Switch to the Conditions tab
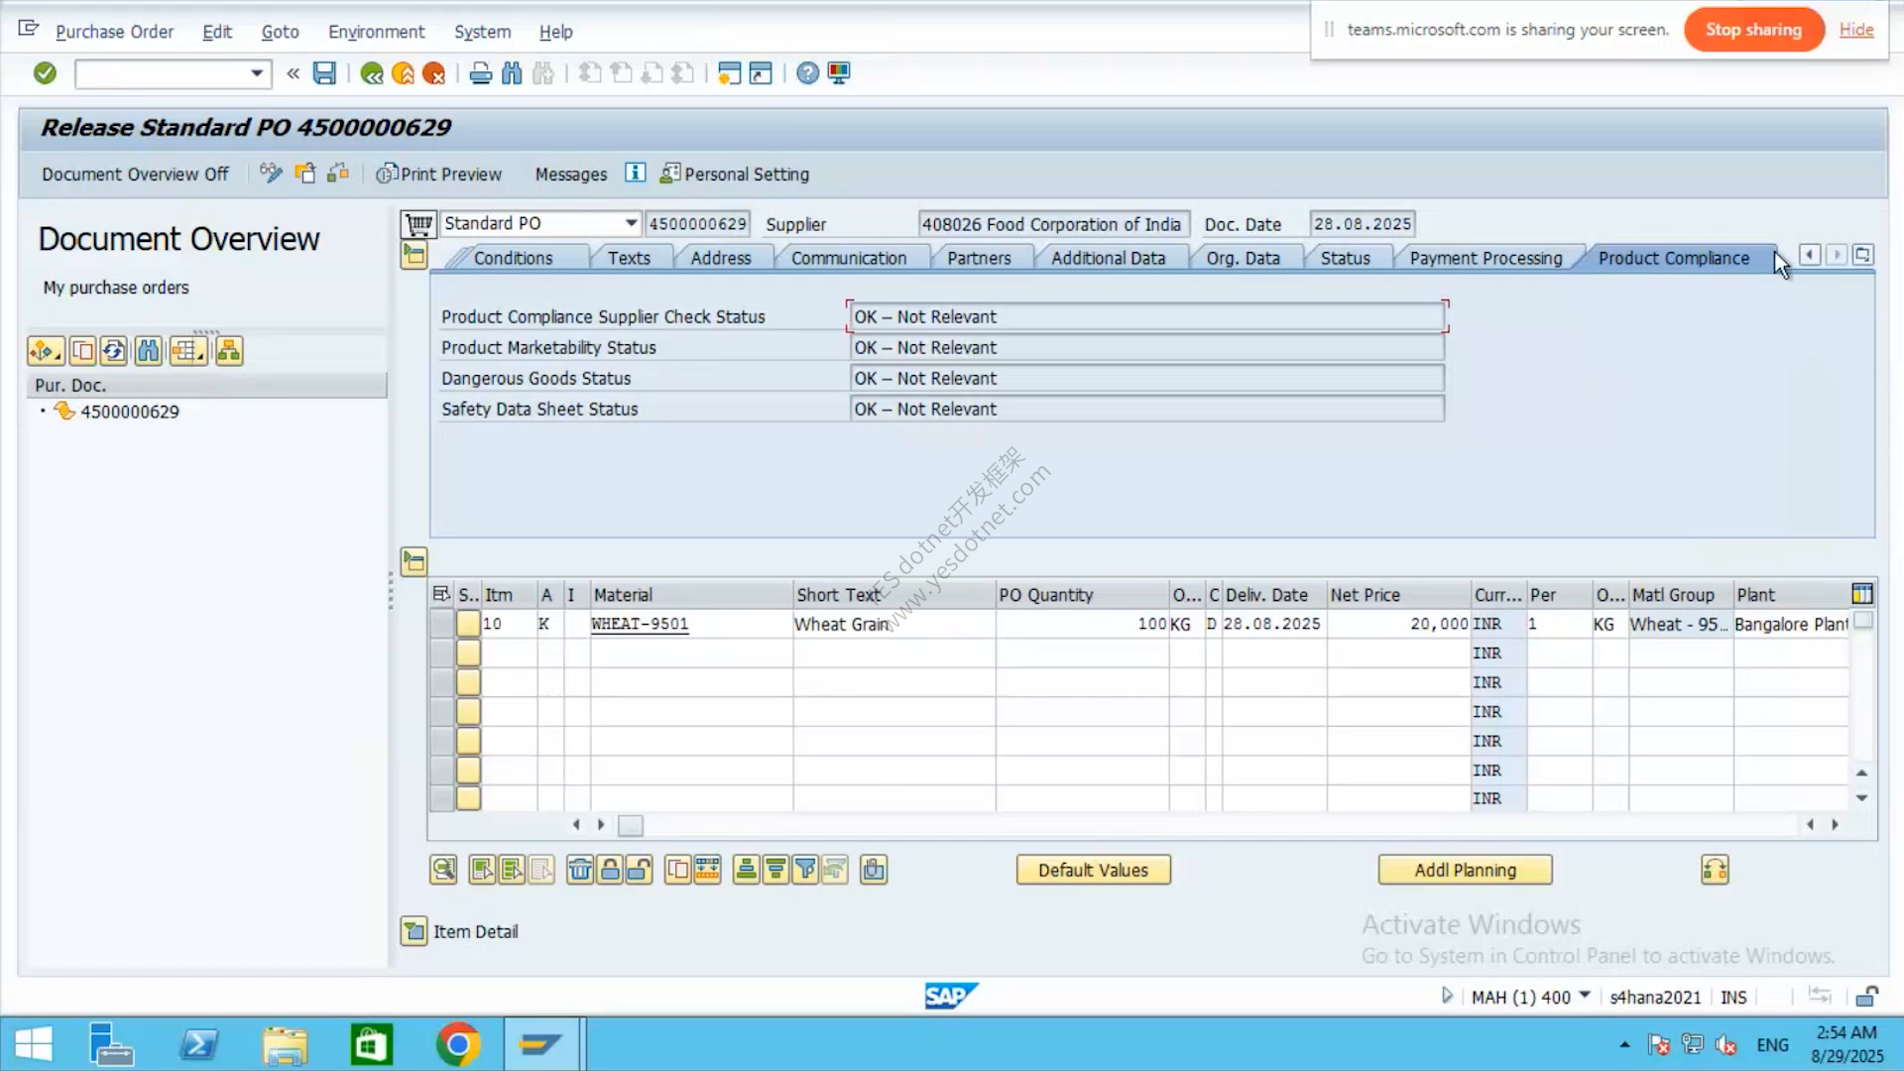This screenshot has height=1071, width=1904. click(x=513, y=258)
